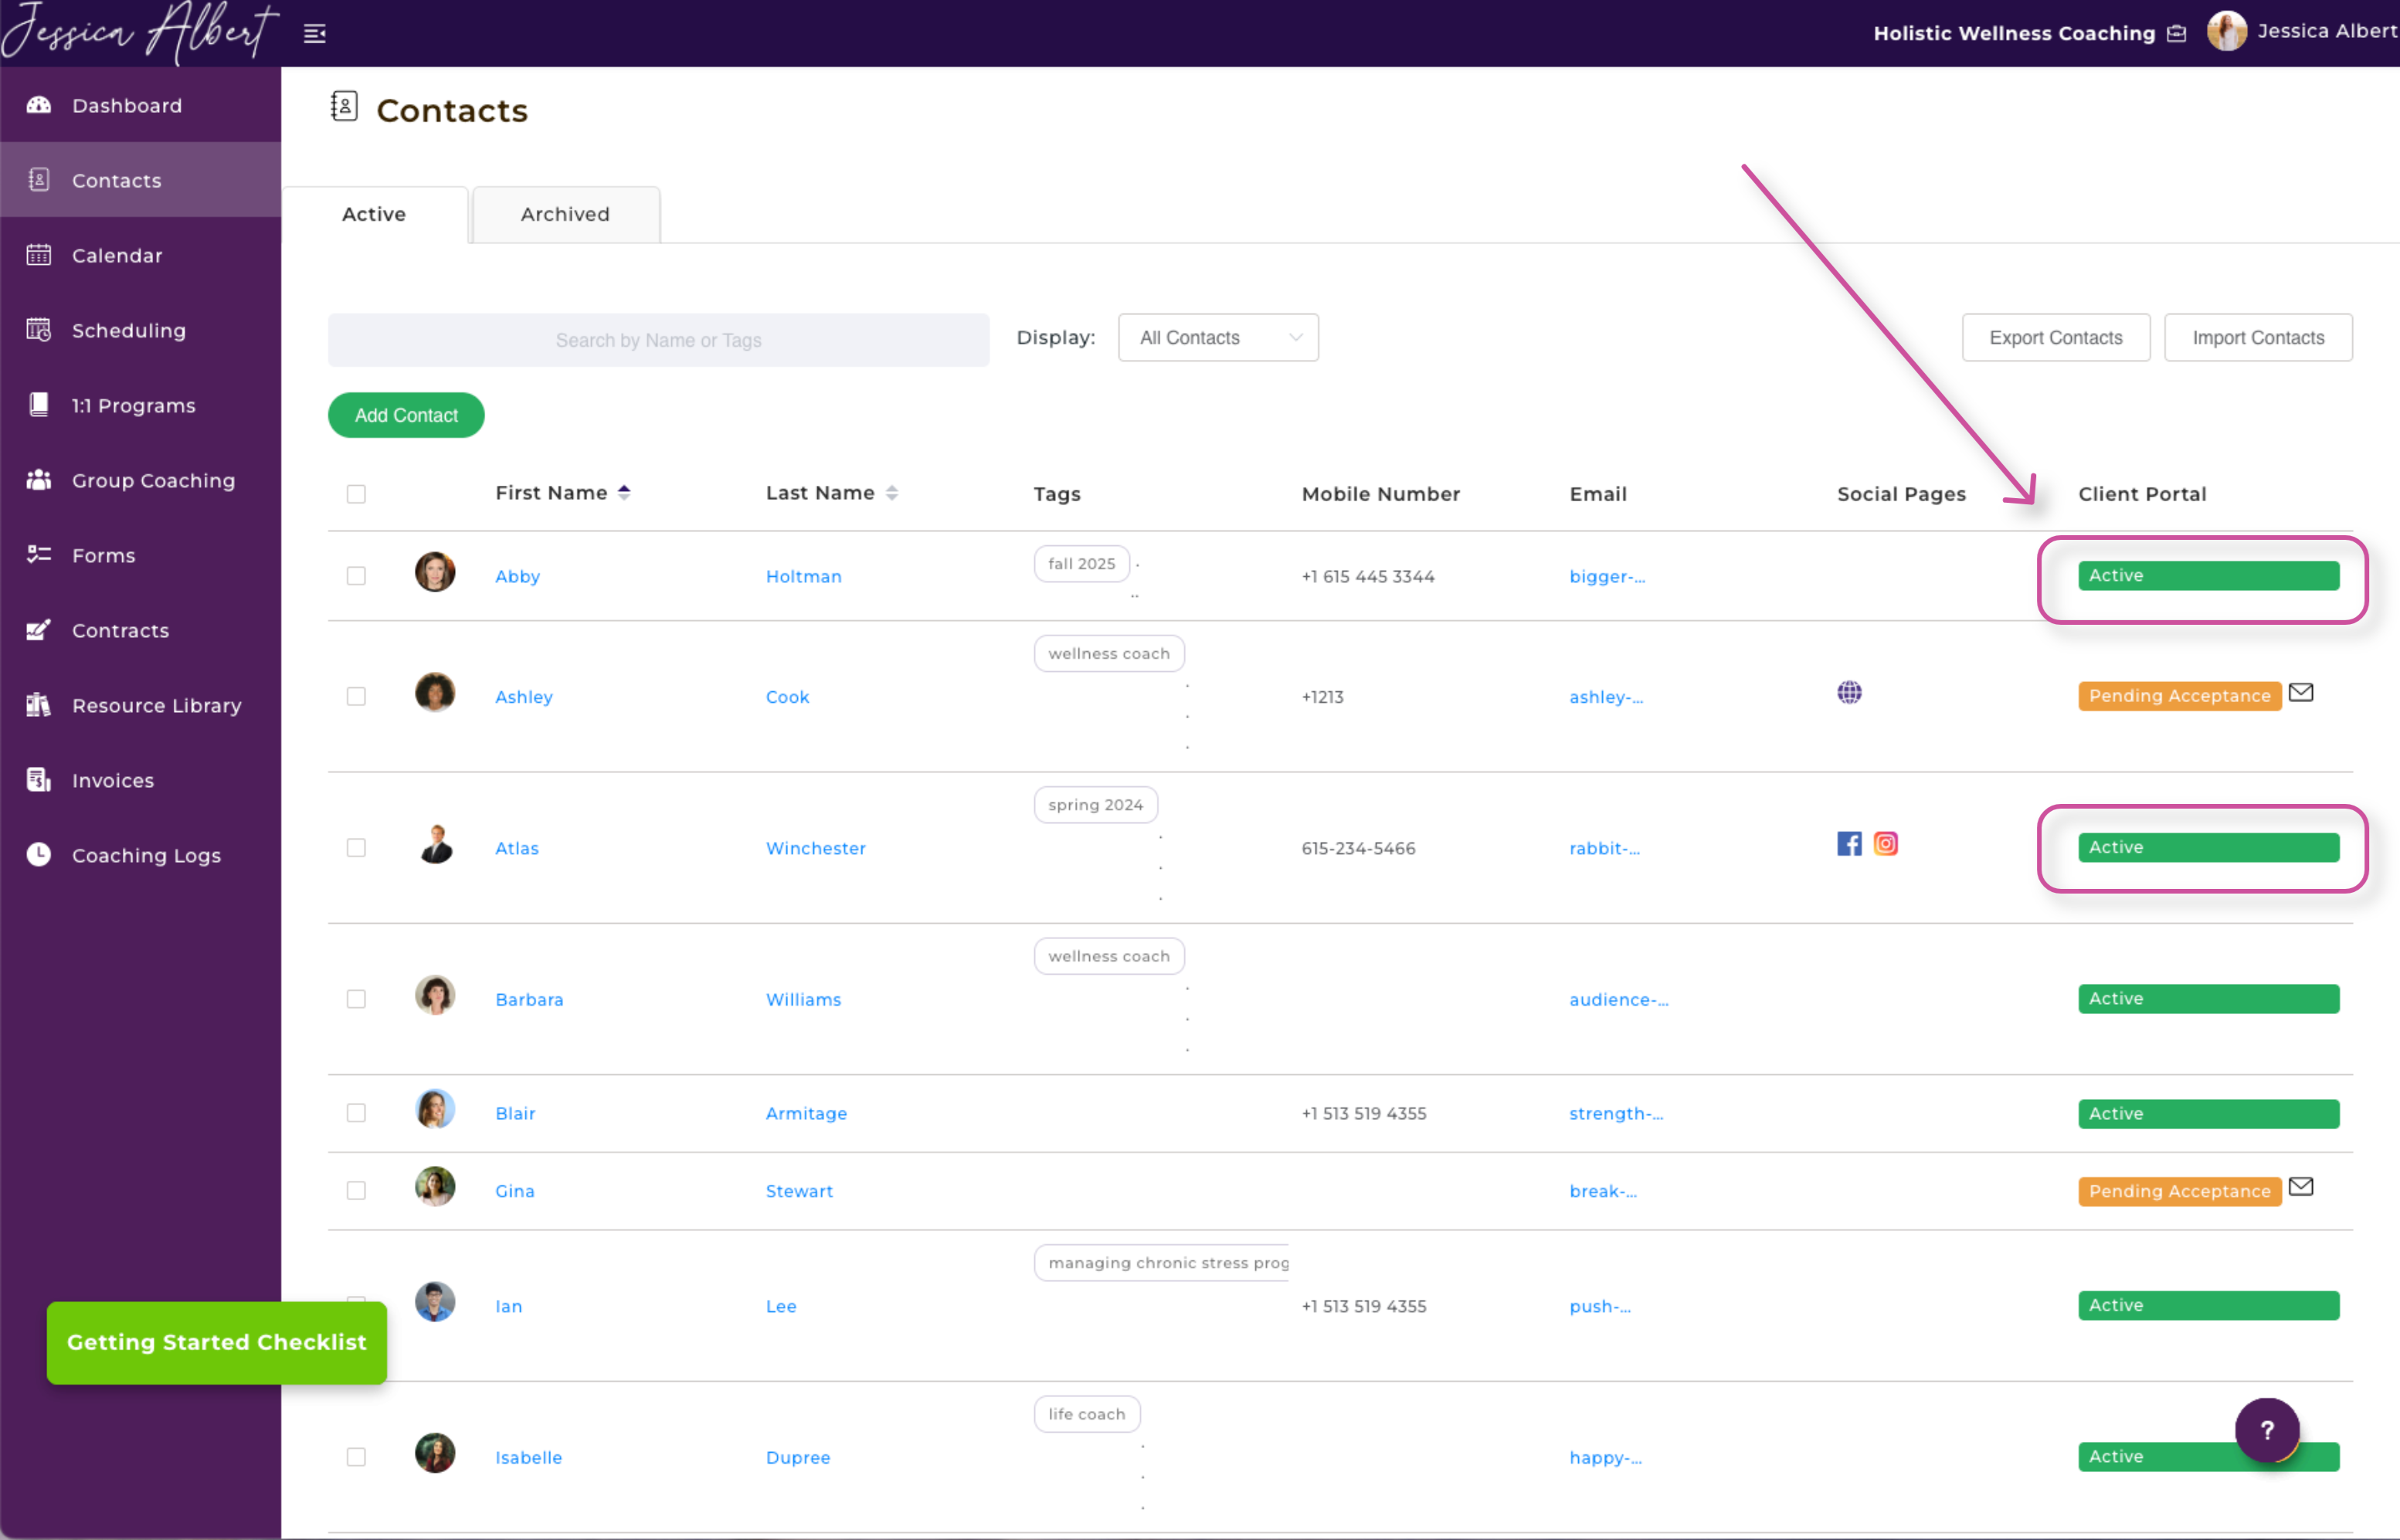
Task: Resend invite via Ashley's envelope icon
Action: [2301, 693]
